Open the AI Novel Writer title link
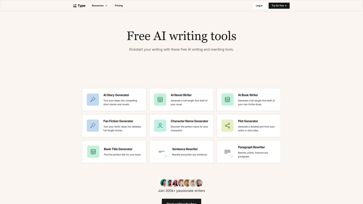The image size is (363, 204). 181,95
